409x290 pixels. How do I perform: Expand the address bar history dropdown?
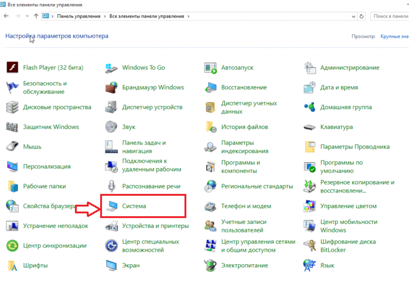pos(353,16)
